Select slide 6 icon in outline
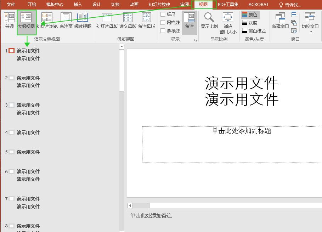 coord(11,171)
